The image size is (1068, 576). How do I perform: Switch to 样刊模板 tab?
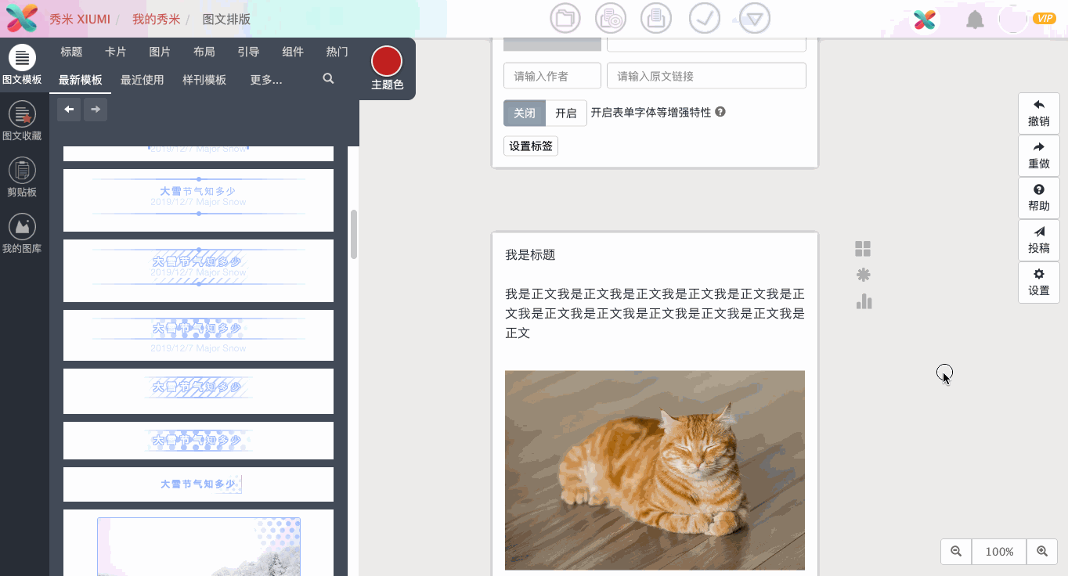(204, 80)
